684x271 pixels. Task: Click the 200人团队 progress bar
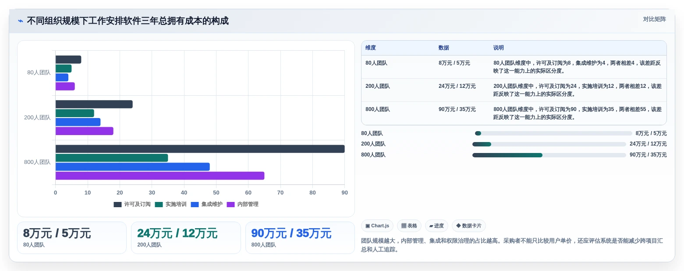click(549, 144)
